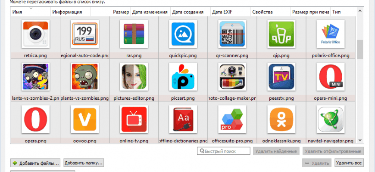Select the rar.png archive books icon
The width and height of the screenshot is (375, 172).
(134, 34)
